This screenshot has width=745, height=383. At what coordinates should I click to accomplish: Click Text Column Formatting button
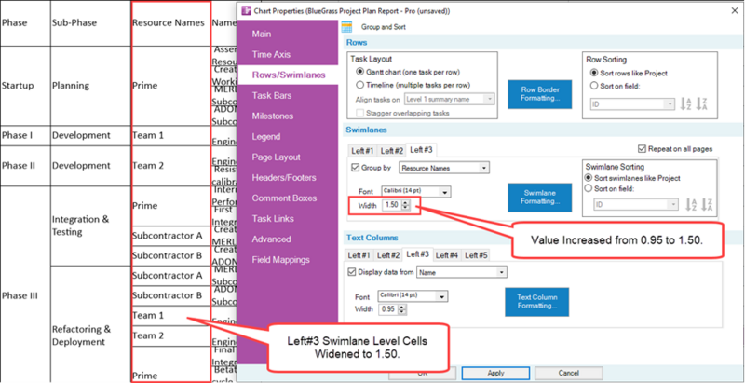point(537,302)
